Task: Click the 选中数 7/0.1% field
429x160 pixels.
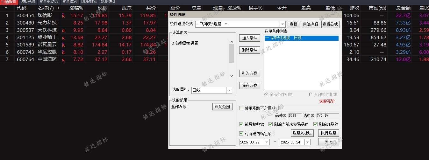Action: point(328,115)
